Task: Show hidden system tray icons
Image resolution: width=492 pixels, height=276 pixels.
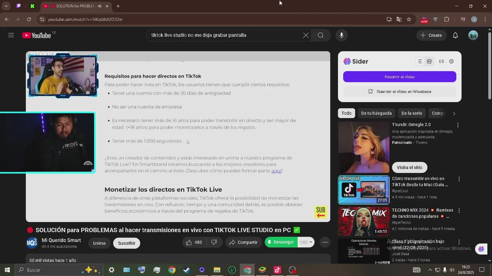Action: 430,270
